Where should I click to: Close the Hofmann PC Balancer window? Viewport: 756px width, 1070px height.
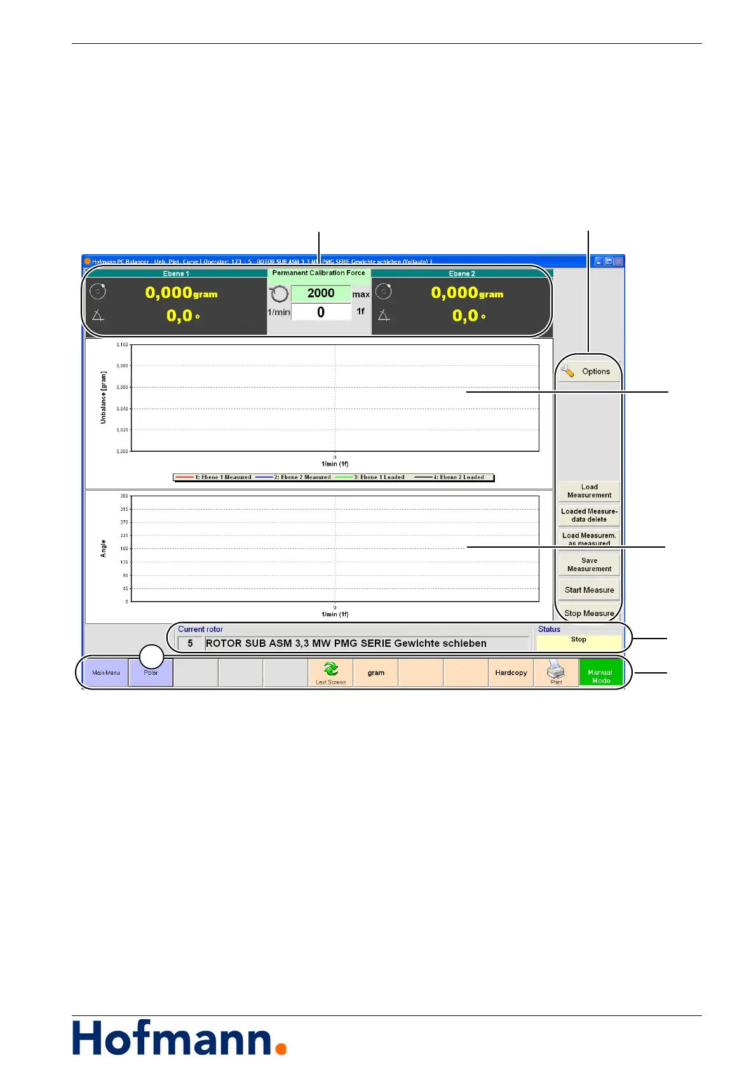pos(619,261)
